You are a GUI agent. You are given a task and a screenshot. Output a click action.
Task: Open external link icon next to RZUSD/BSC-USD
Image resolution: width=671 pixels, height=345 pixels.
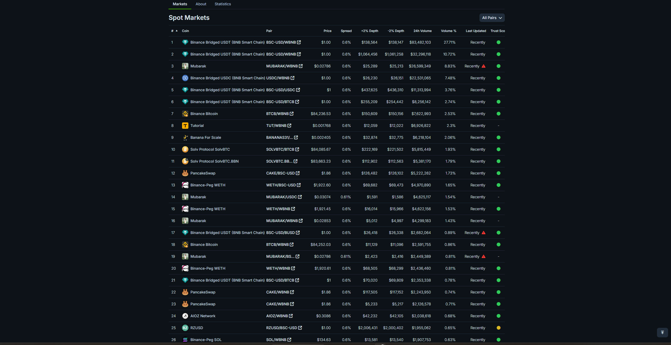(300, 328)
